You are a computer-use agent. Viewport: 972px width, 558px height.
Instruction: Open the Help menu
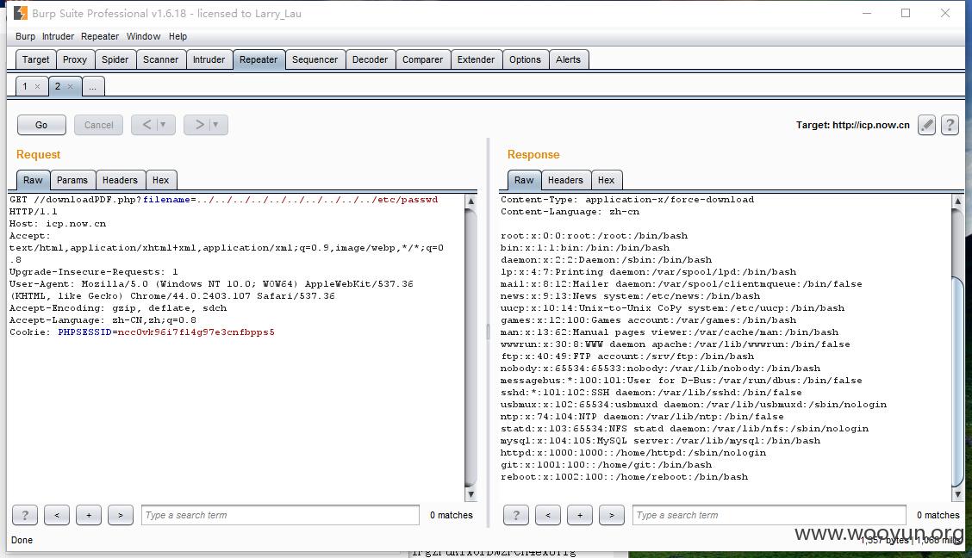[178, 36]
